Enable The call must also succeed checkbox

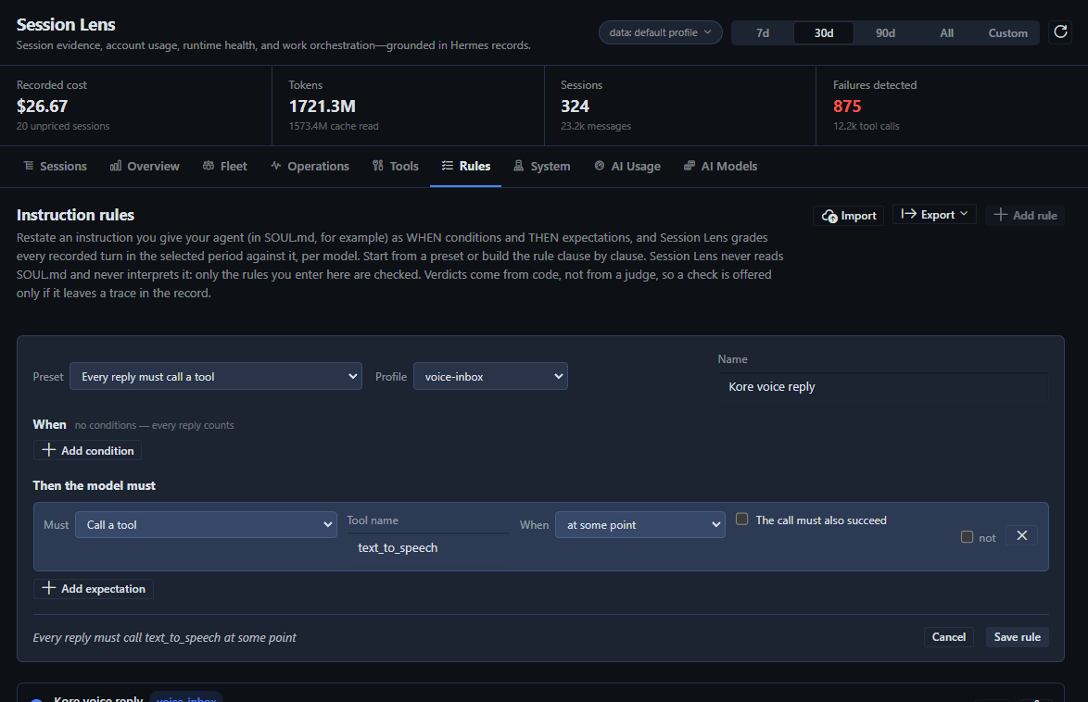tap(741, 519)
